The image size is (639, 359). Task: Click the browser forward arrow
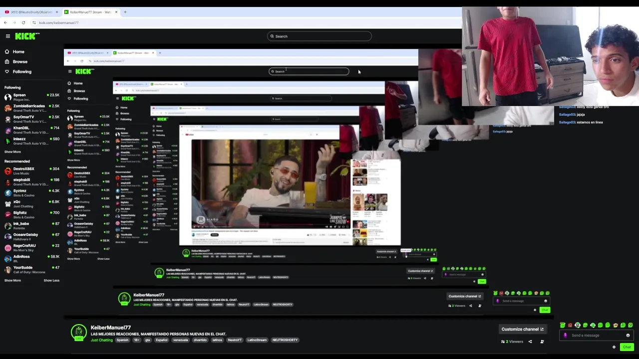click(x=14, y=22)
